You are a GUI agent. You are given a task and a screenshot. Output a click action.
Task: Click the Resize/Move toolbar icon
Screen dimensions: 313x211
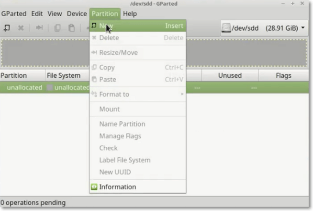[x=39, y=28]
